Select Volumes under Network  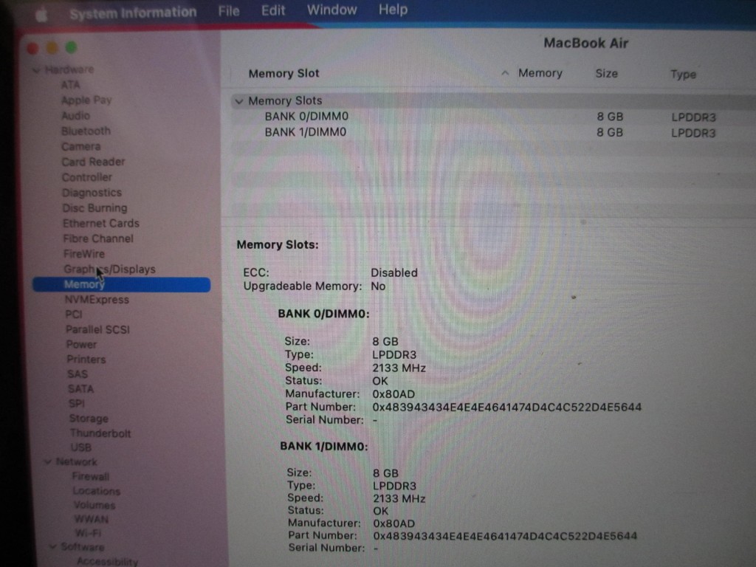pyautogui.click(x=94, y=505)
